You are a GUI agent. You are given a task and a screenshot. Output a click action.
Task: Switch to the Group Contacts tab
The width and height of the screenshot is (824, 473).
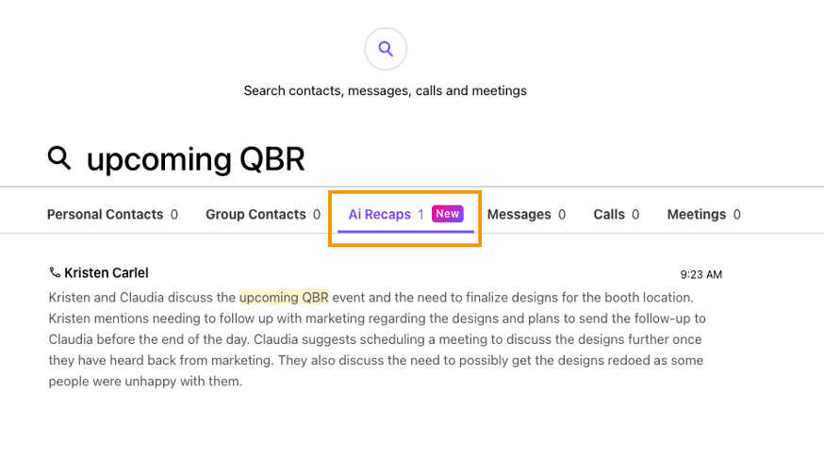click(x=263, y=214)
